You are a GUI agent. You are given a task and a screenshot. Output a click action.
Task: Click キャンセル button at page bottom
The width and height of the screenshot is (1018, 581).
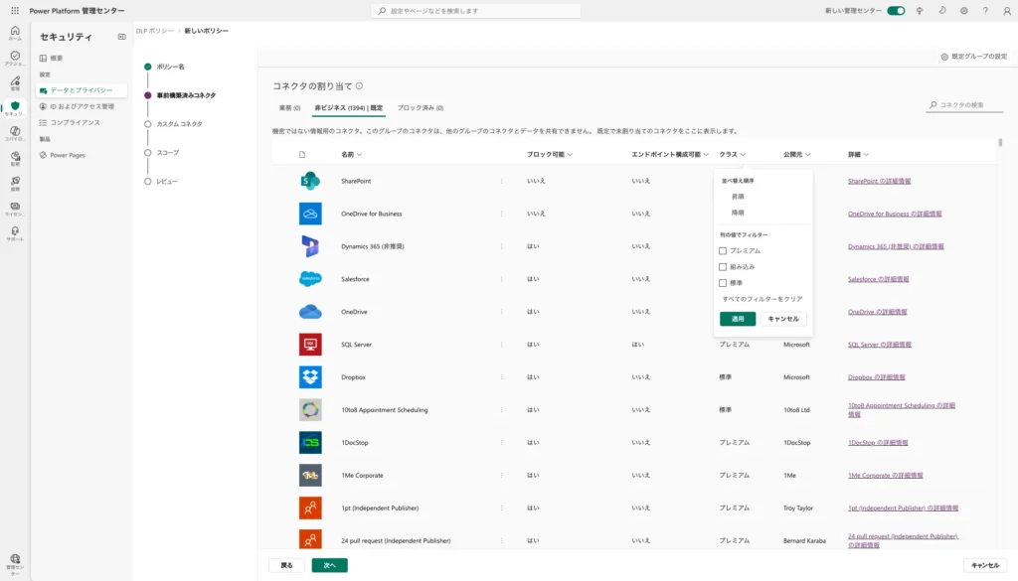pyautogui.click(x=985, y=565)
